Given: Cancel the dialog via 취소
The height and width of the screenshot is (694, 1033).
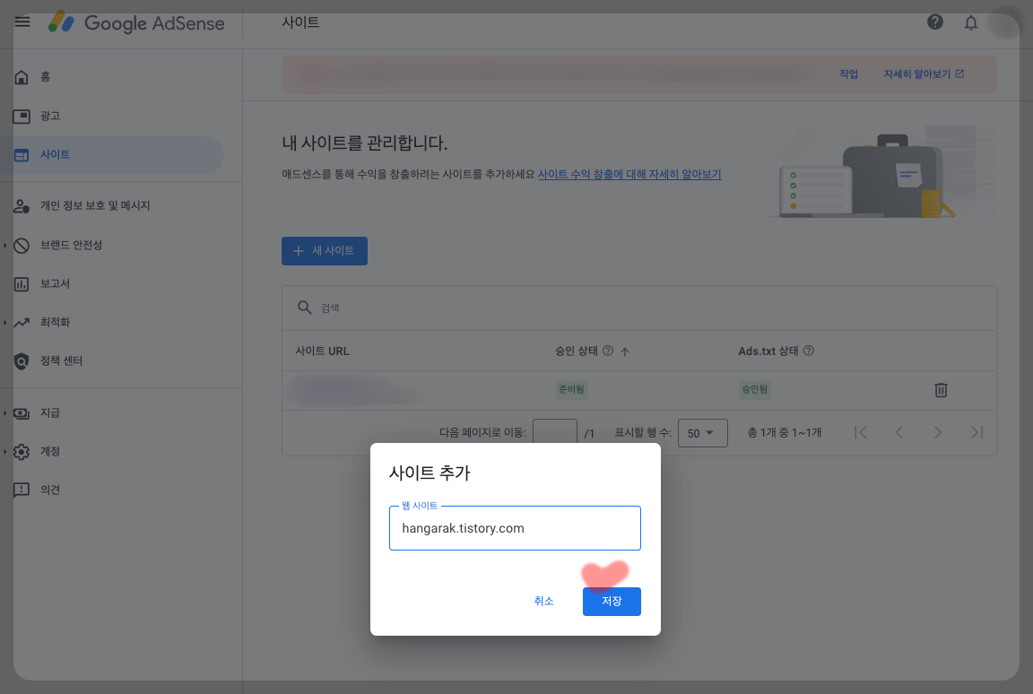Looking at the screenshot, I should click(543, 602).
